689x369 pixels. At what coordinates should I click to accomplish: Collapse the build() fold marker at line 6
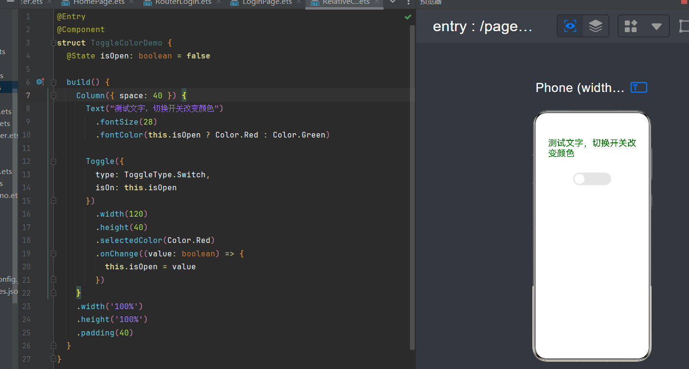(x=53, y=82)
